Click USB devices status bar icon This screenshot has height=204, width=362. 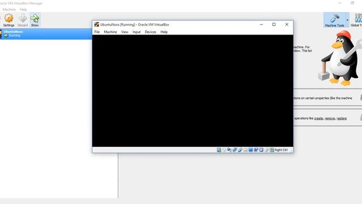coord(240,150)
